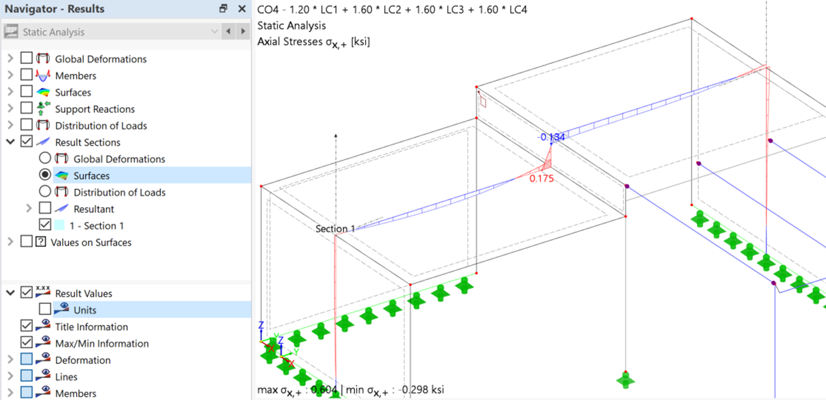The image size is (826, 400).
Task: Click the x.xx Result Values icon
Action: point(43,293)
